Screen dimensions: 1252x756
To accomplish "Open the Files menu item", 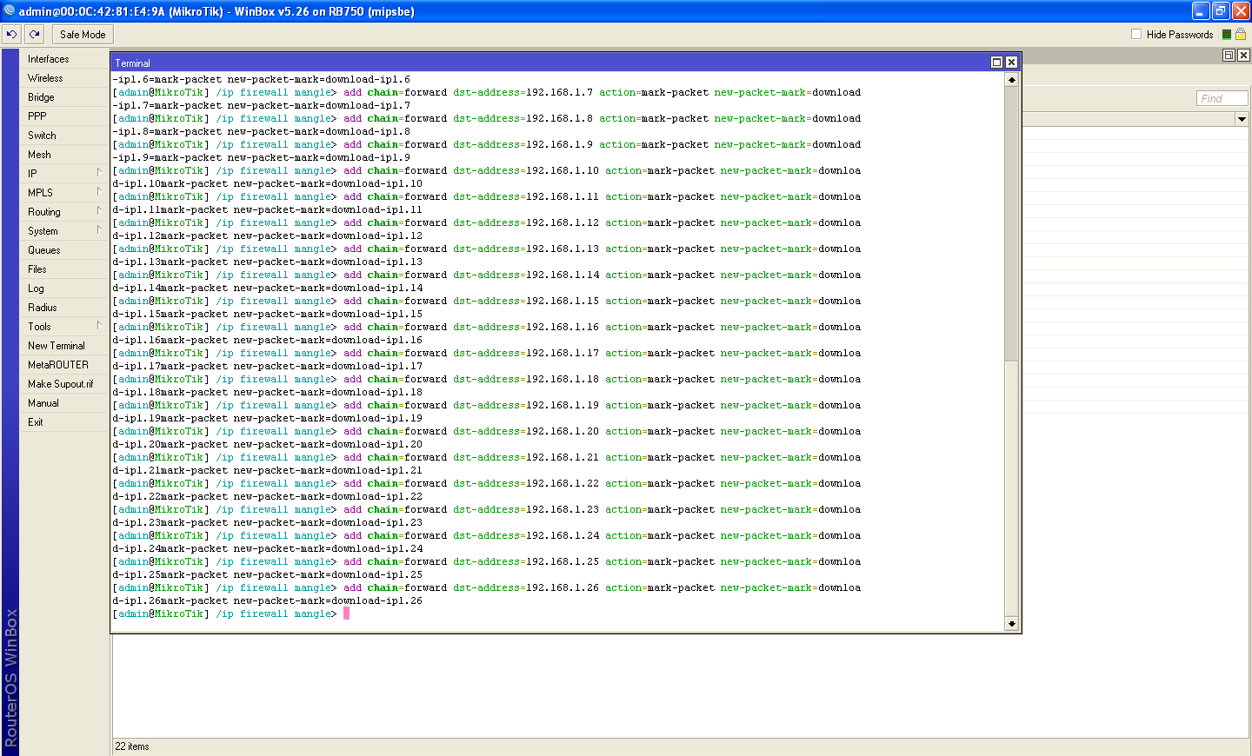I will click(37, 269).
